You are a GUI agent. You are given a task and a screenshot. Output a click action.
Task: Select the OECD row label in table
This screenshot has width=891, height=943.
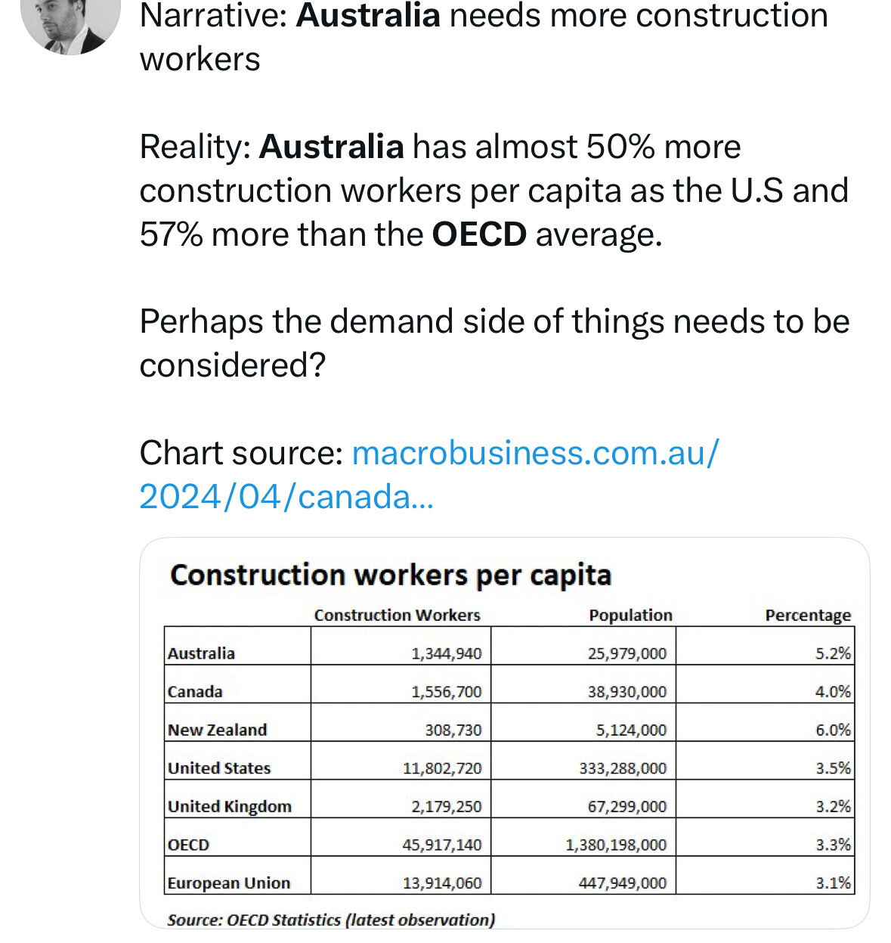[188, 845]
